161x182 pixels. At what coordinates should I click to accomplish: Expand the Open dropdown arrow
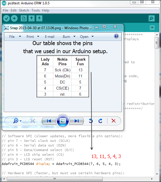tap(92, 36)
